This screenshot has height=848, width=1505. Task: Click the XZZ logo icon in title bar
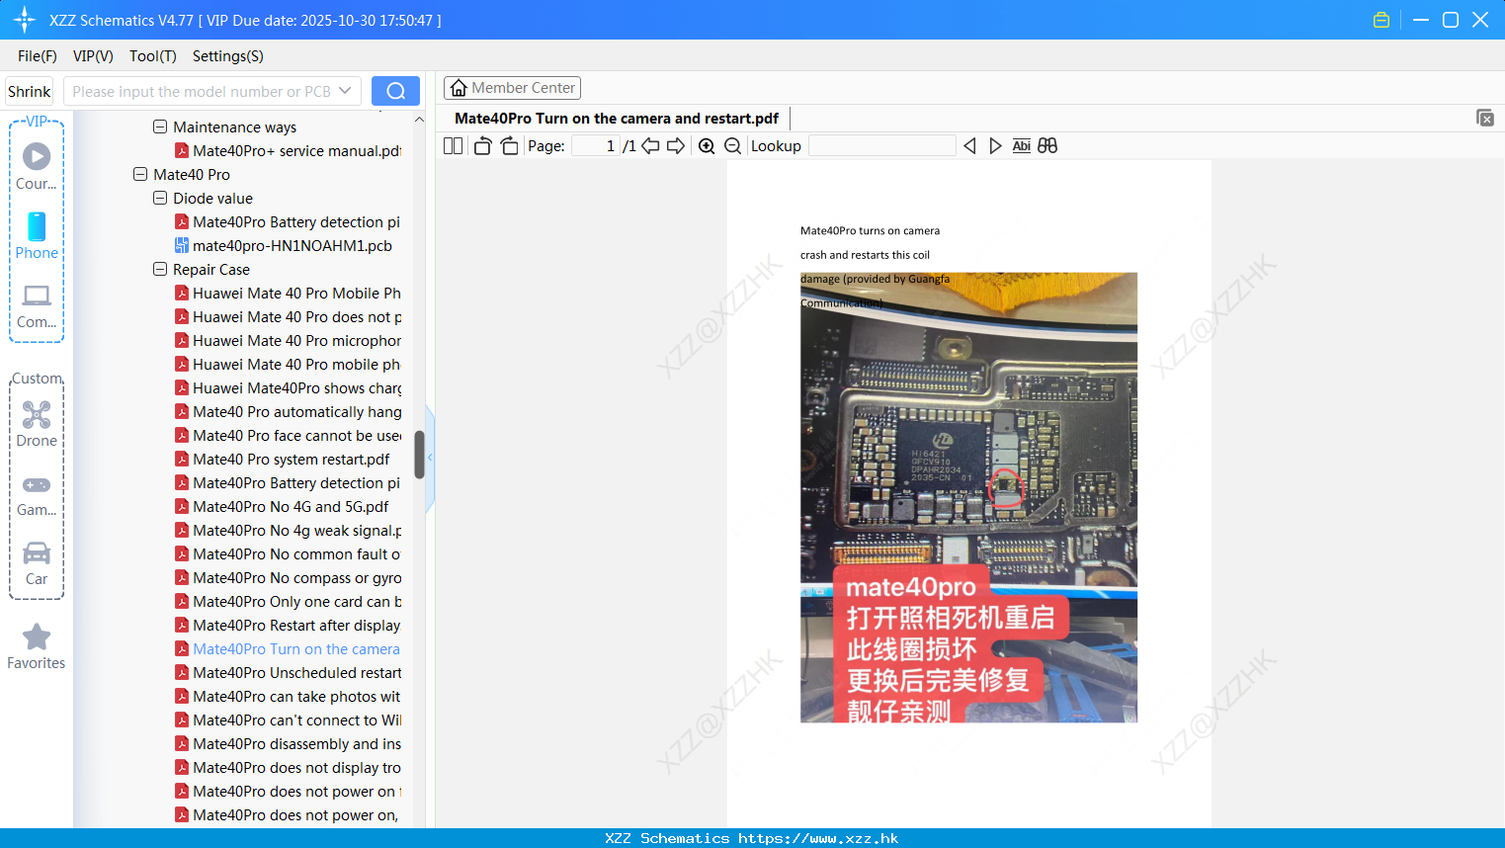tap(25, 20)
